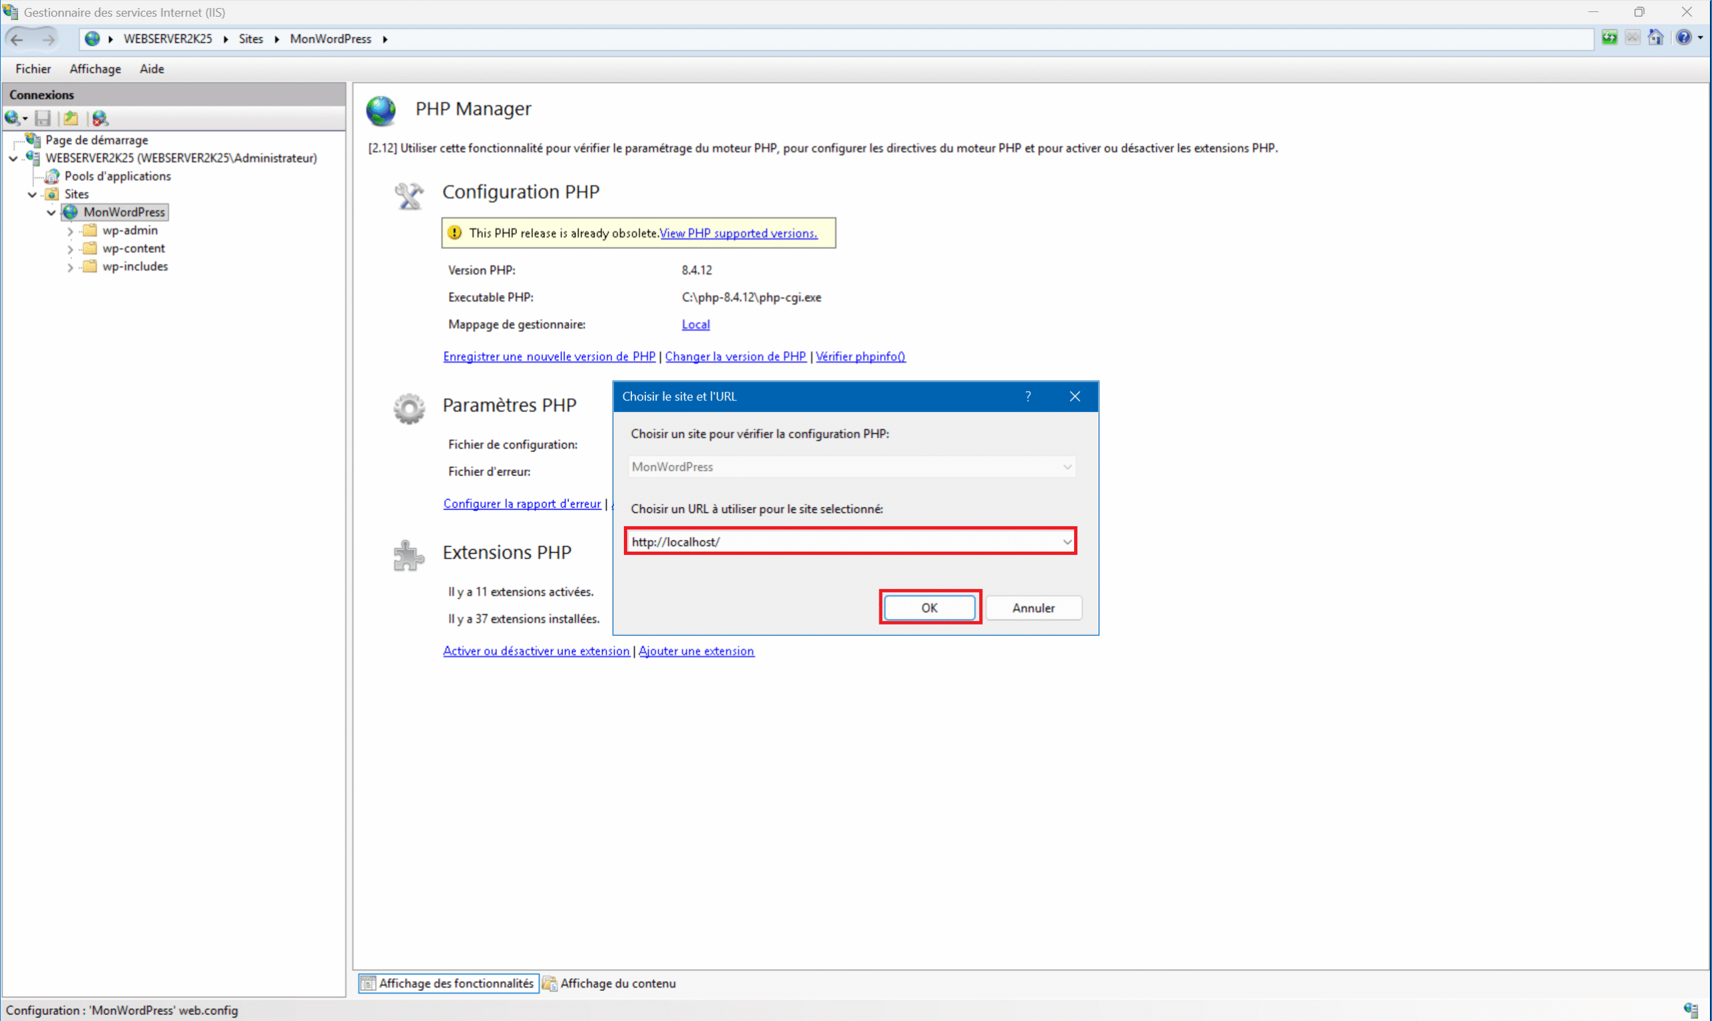This screenshot has width=1712, height=1021.
Task: Click the Home icon in top-right toolbar
Action: 1655,38
